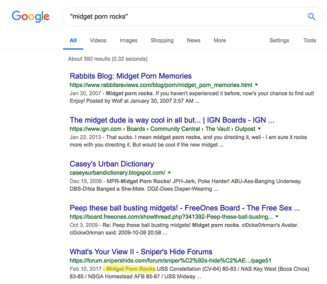Click the yellow-highlighted snippet text
The image size is (327, 284).
[129, 269]
